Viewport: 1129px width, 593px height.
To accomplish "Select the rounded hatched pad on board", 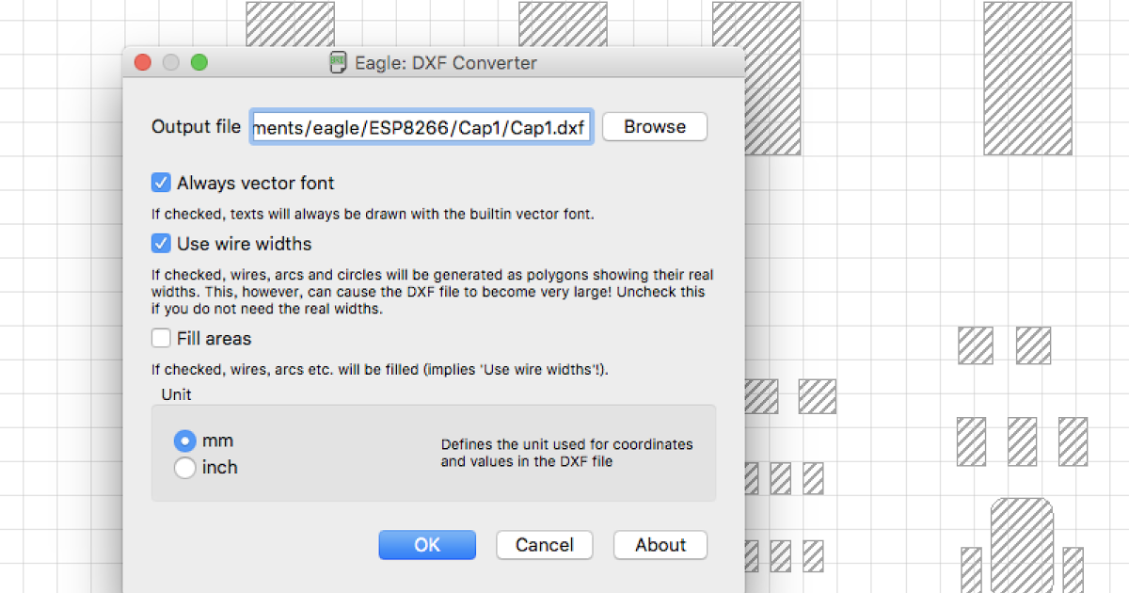I will 1022,545.
